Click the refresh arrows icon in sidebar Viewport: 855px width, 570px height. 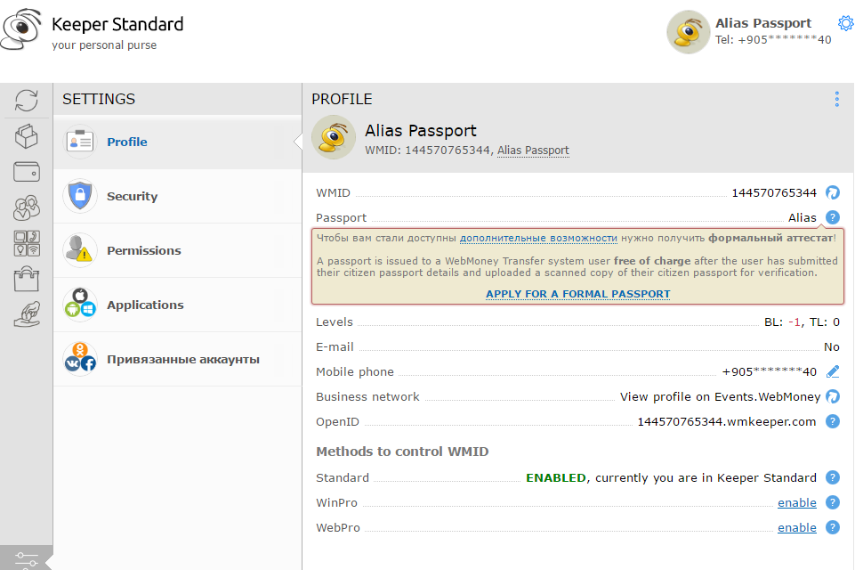pyautogui.click(x=27, y=100)
